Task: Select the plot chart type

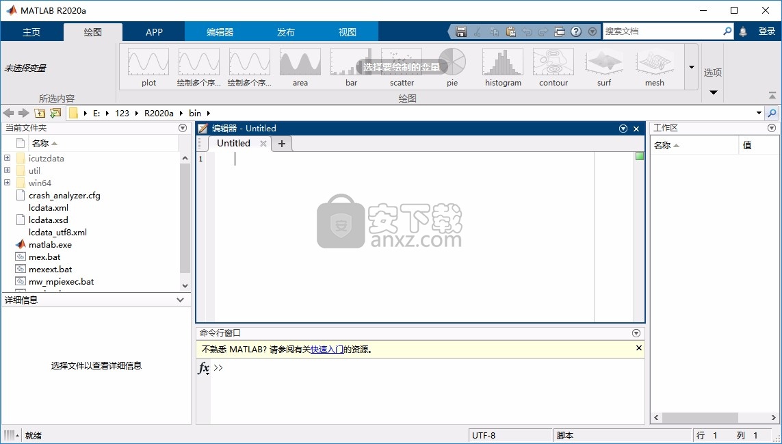Action: point(148,67)
